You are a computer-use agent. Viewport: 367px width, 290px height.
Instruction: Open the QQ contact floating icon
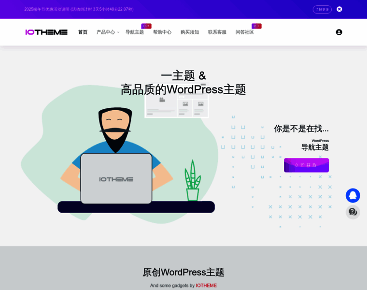[x=353, y=195]
